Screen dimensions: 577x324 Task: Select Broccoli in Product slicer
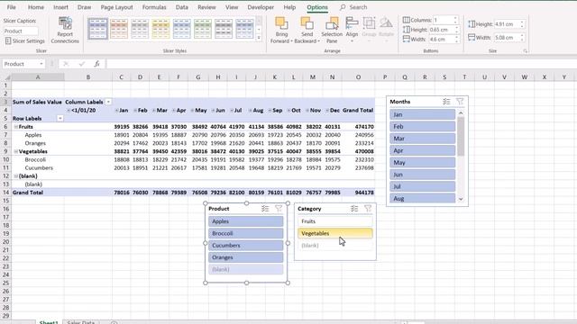tap(246, 234)
